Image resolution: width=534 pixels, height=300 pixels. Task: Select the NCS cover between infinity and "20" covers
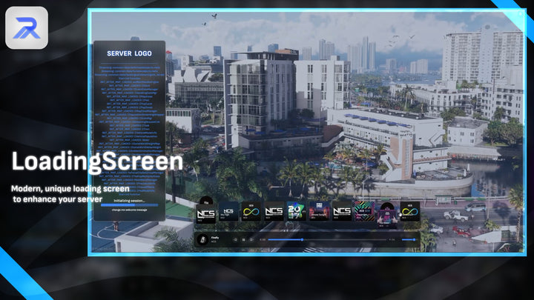click(x=274, y=211)
